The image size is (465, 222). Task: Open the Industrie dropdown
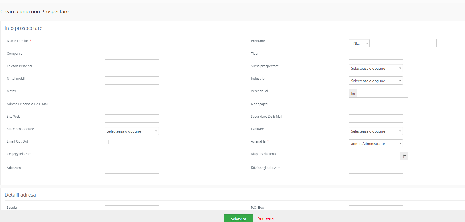(375, 81)
